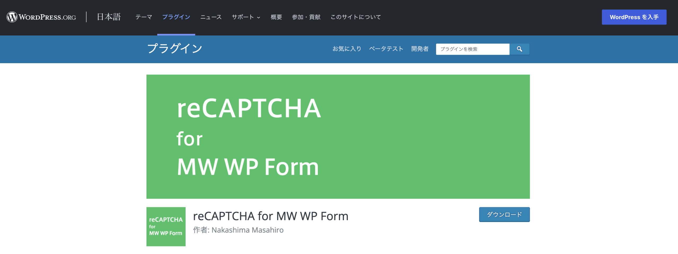Open the 概要 page

[x=276, y=17]
